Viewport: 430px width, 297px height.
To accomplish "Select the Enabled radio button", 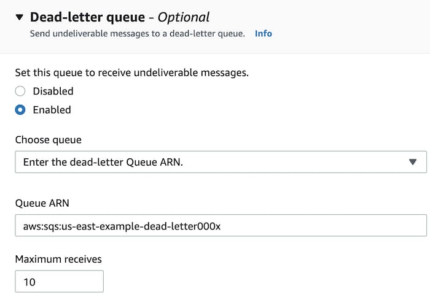I will pos(20,110).
